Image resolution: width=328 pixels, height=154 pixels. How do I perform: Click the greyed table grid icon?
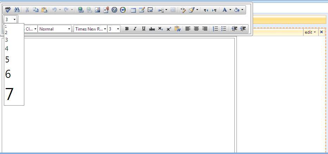click(x=173, y=10)
